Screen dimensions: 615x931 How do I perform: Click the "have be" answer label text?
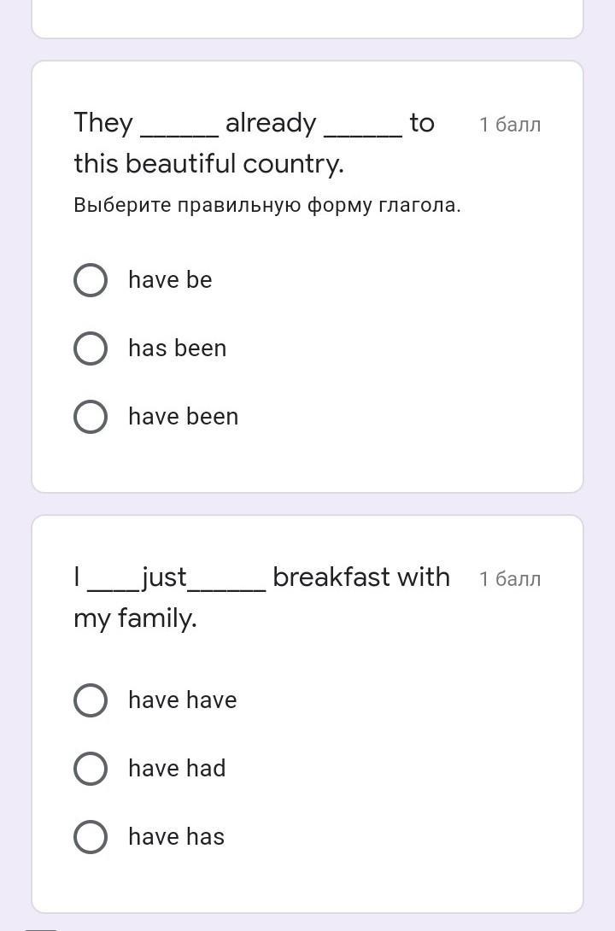tap(170, 279)
